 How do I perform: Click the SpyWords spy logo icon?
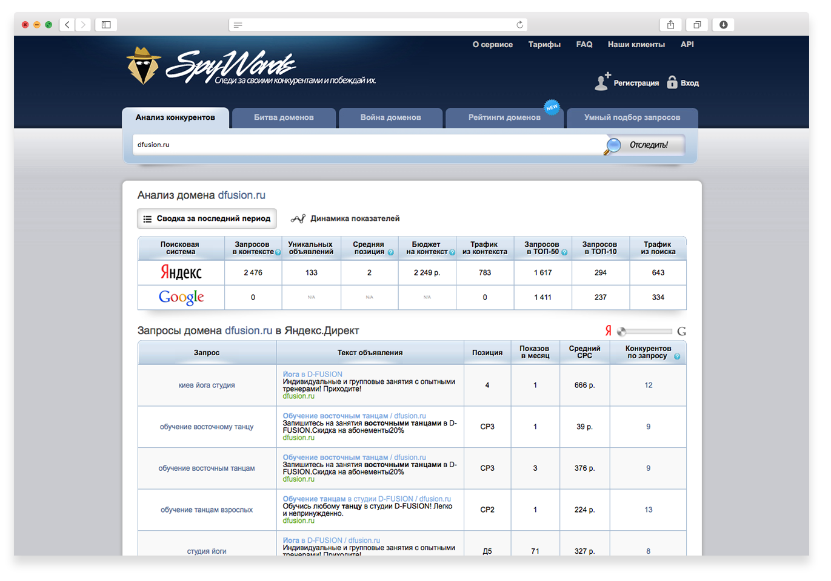(x=143, y=66)
